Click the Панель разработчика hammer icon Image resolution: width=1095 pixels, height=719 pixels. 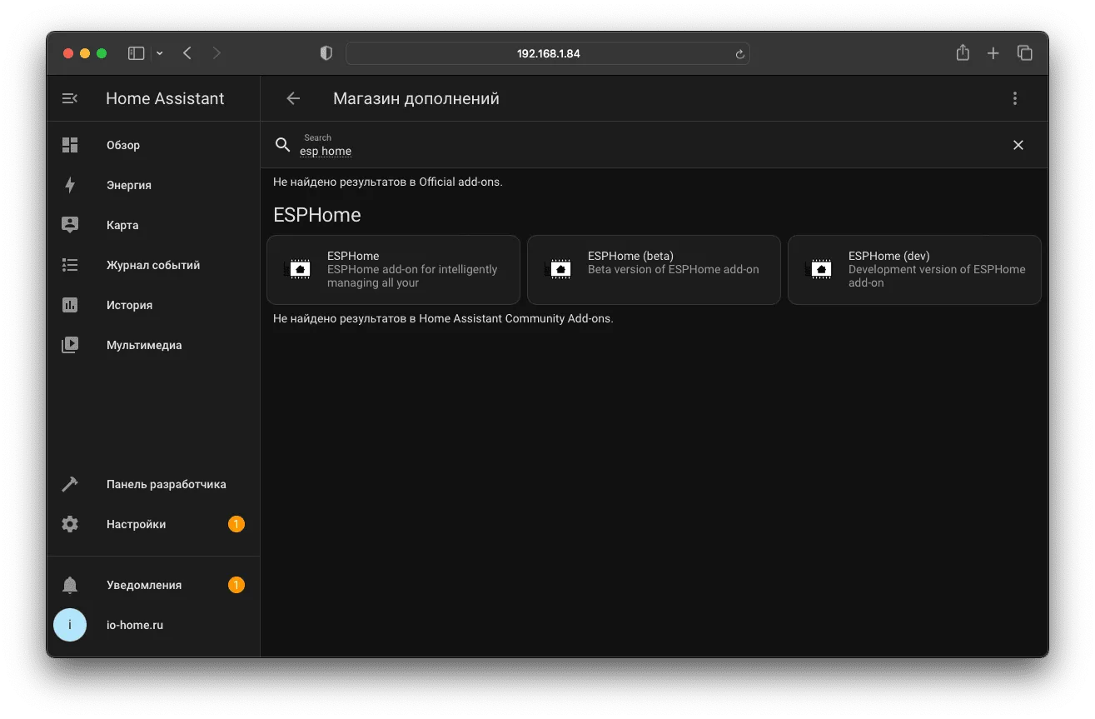[x=70, y=484]
